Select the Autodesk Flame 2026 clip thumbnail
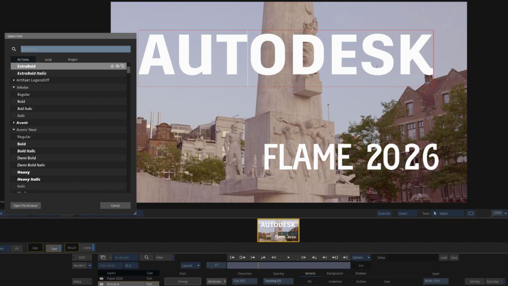The image size is (508, 286). (x=278, y=230)
